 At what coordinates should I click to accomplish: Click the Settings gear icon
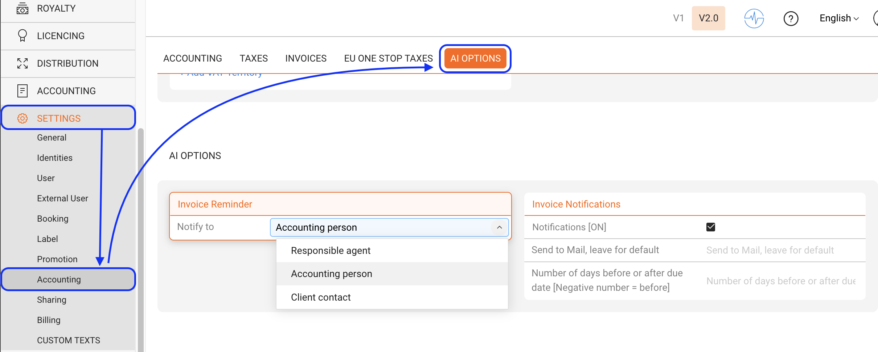click(22, 118)
